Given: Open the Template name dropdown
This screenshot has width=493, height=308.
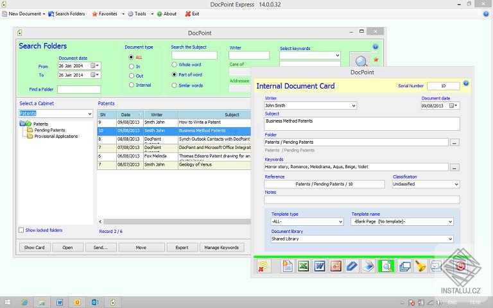Looking at the screenshot, I should tap(450, 221).
